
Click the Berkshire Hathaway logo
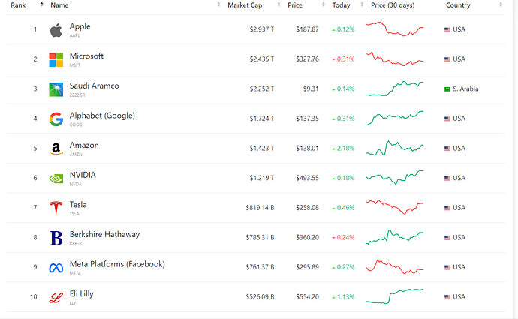56,238
